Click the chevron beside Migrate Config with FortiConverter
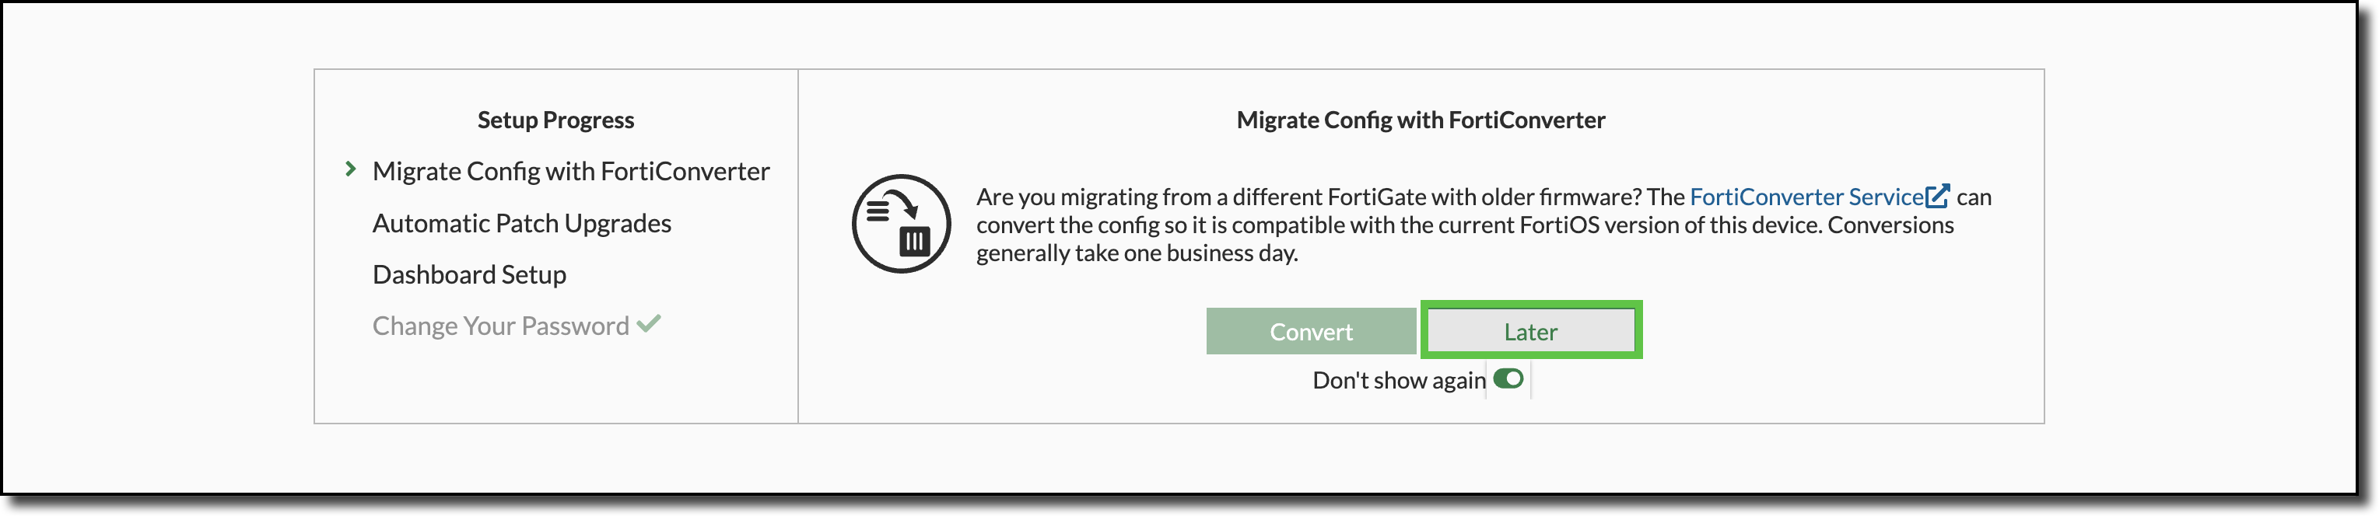Viewport: 2379px width, 516px height. point(352,170)
